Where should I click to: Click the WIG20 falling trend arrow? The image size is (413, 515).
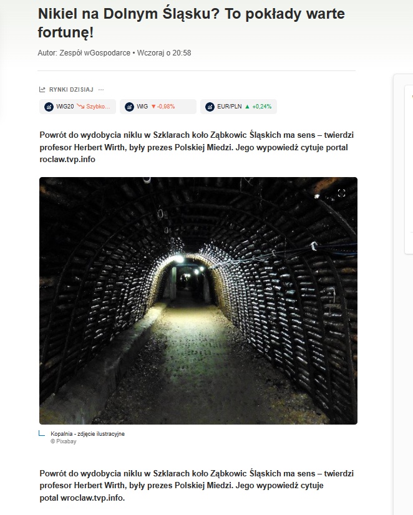pyautogui.click(x=80, y=107)
